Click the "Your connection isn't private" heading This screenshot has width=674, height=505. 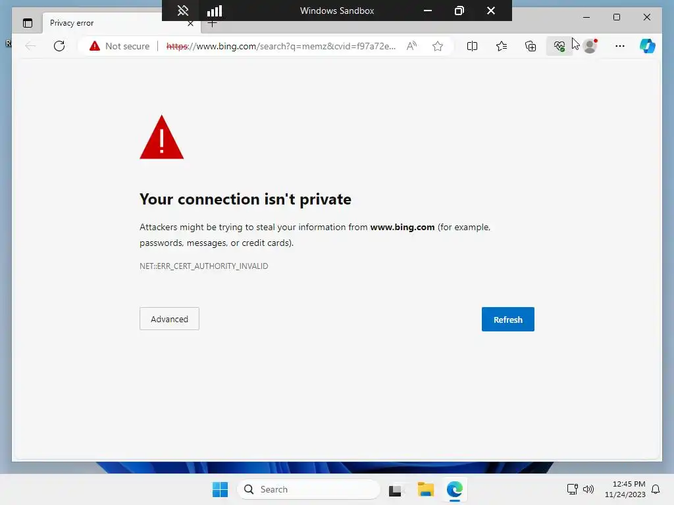(246, 199)
